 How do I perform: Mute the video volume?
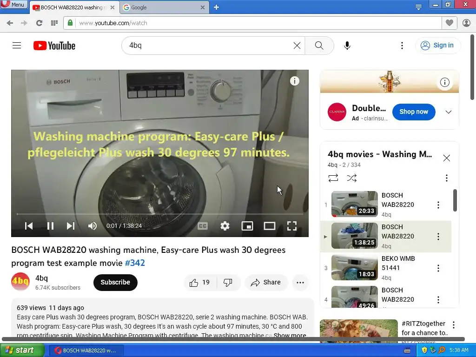click(x=93, y=226)
